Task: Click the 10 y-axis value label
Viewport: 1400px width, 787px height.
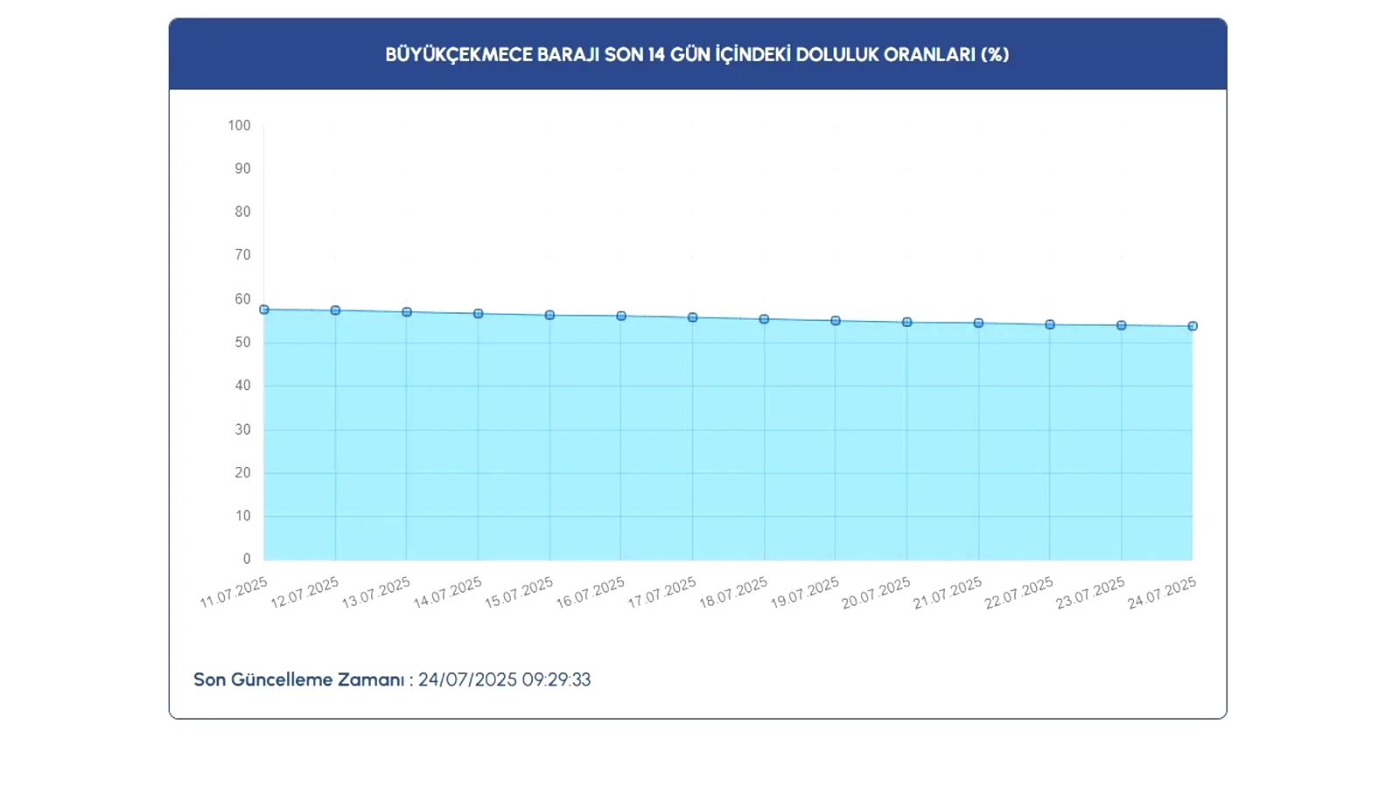Action: [x=242, y=516]
